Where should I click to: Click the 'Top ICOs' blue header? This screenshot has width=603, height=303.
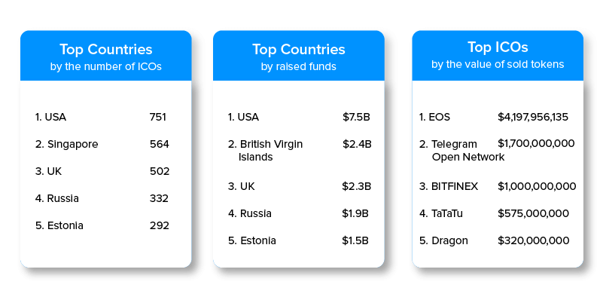point(497,57)
